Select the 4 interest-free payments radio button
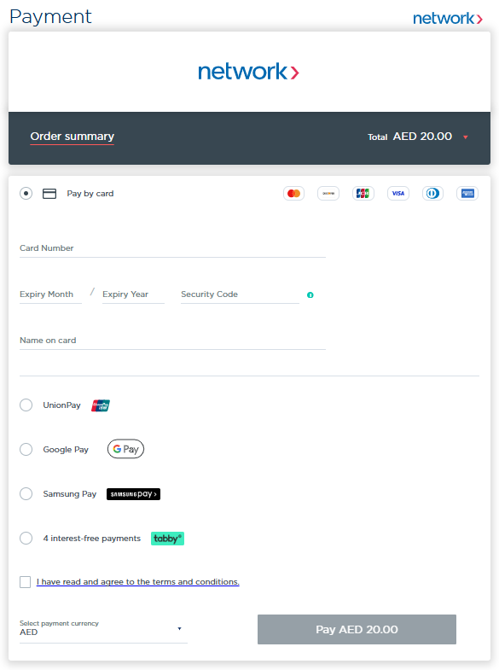The image size is (499, 670). click(26, 539)
